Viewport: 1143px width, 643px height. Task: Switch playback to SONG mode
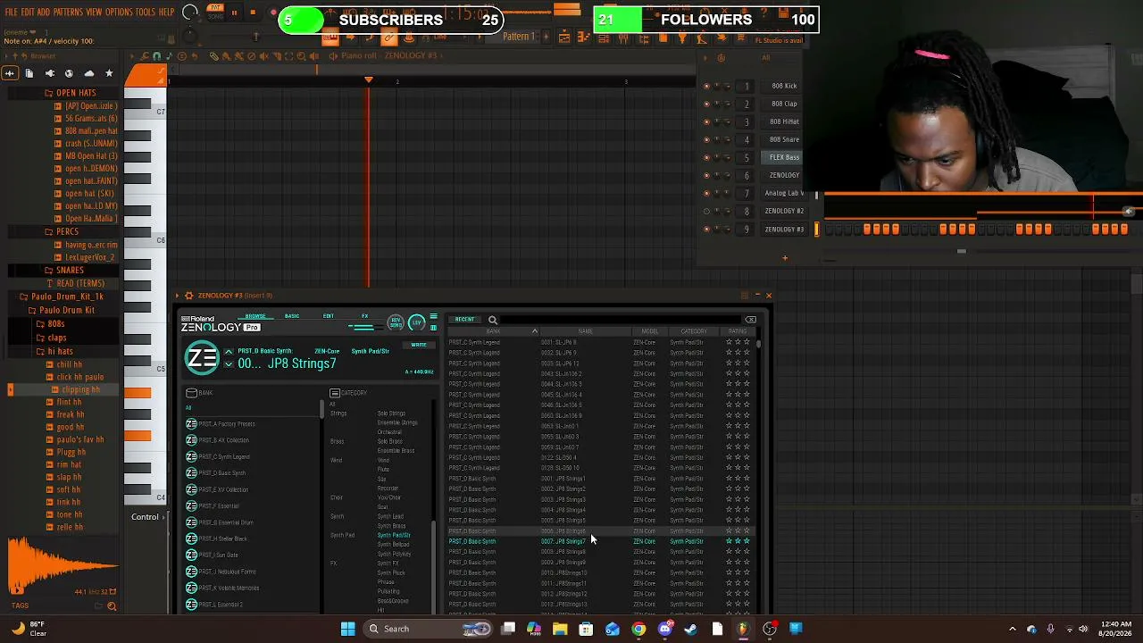[215, 16]
